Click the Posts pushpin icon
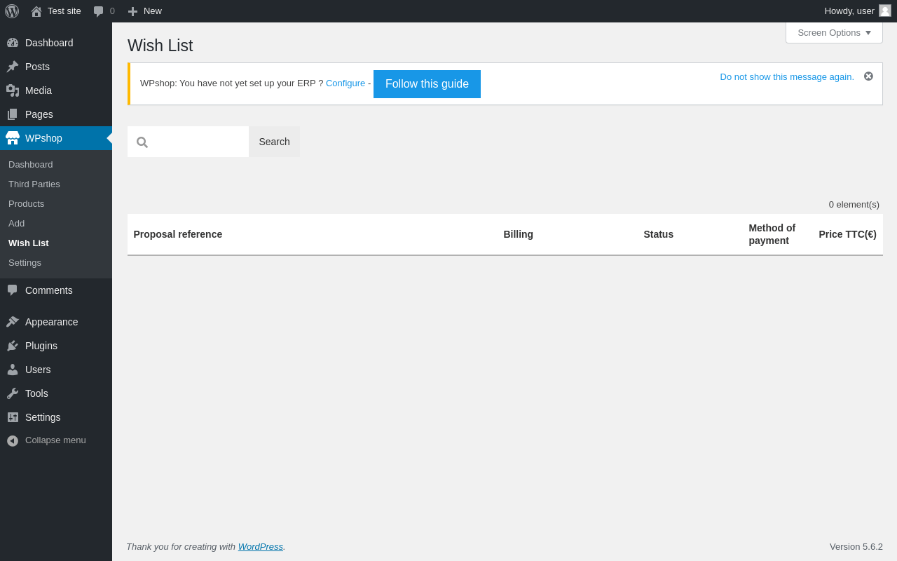This screenshot has width=897, height=561. [13, 67]
